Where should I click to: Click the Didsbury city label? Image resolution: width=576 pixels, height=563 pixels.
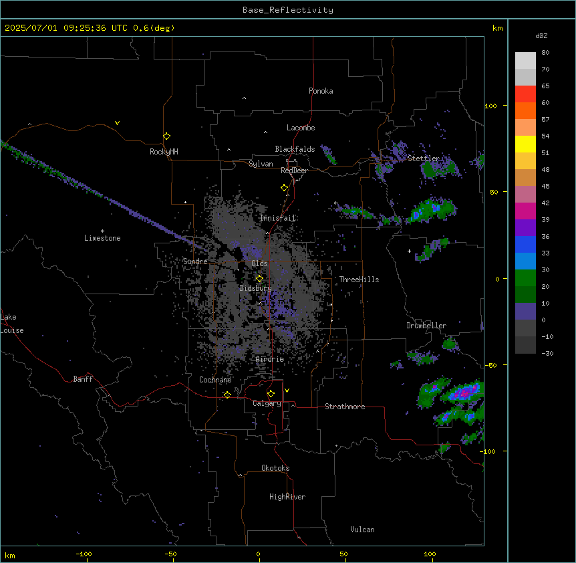256,288
